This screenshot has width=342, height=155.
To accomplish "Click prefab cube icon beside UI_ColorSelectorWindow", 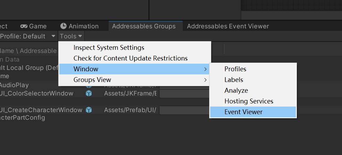I will click(89, 93).
